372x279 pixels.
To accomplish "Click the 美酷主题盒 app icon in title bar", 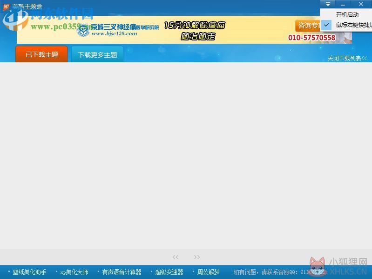I will (x=6, y=7).
